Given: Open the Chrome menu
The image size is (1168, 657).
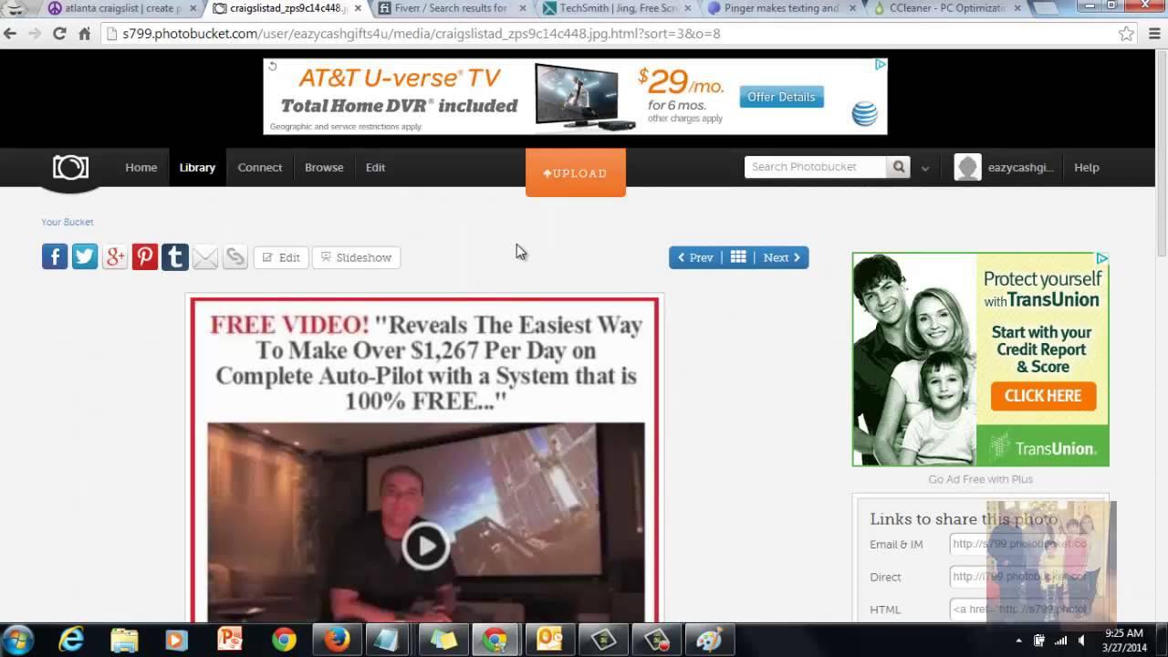Looking at the screenshot, I should [1152, 34].
